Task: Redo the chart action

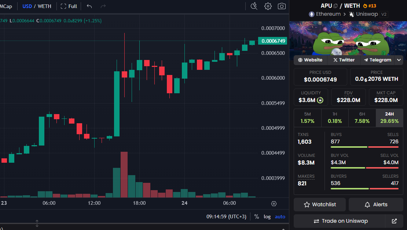Action: 103,6
